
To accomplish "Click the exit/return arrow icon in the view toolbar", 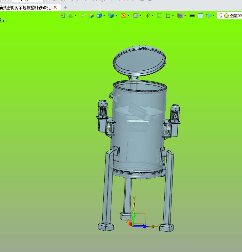I will click(62, 15).
